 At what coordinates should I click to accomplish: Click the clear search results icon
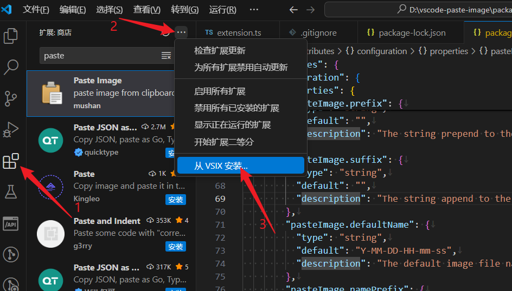167,56
